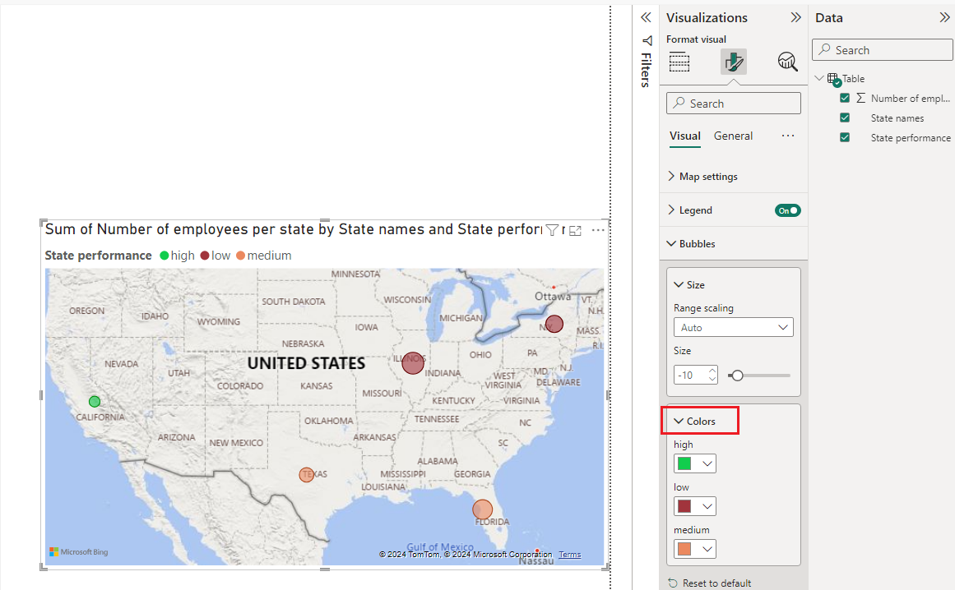
Task: Collapse the Filters pane double chevron
Action: tap(646, 17)
